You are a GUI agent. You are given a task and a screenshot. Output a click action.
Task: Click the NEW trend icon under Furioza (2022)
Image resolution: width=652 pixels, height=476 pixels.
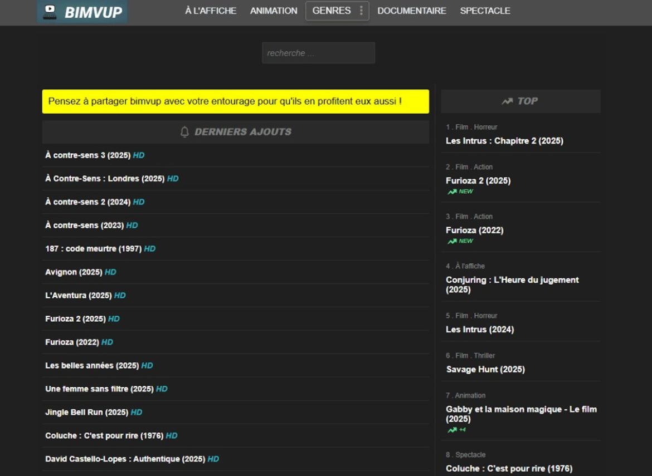(x=452, y=241)
